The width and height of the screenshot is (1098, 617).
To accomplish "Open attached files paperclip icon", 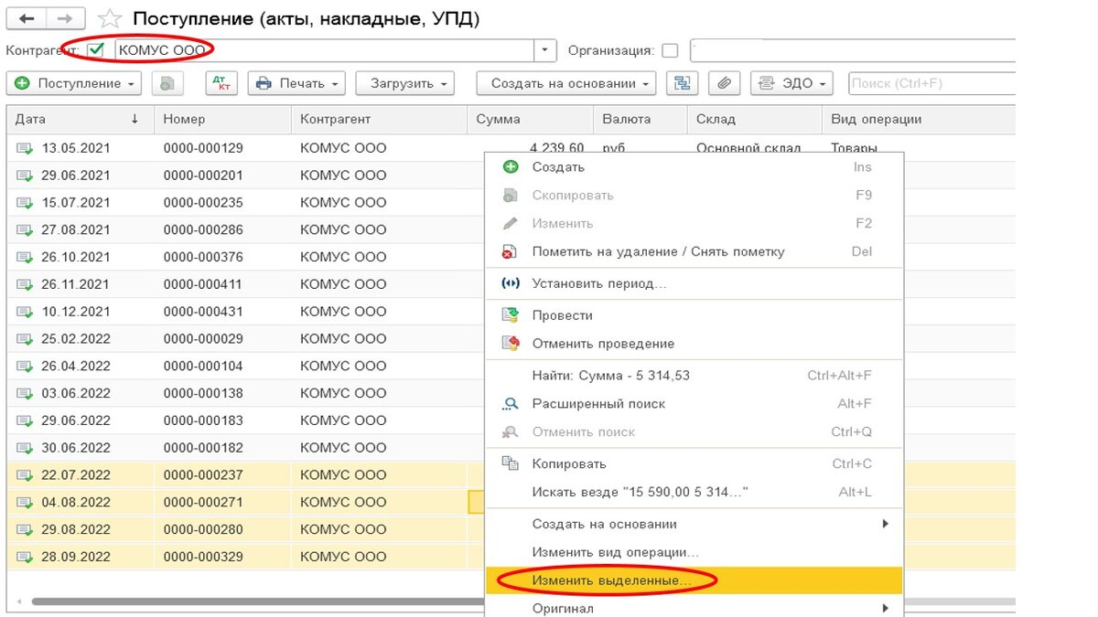I will point(724,83).
